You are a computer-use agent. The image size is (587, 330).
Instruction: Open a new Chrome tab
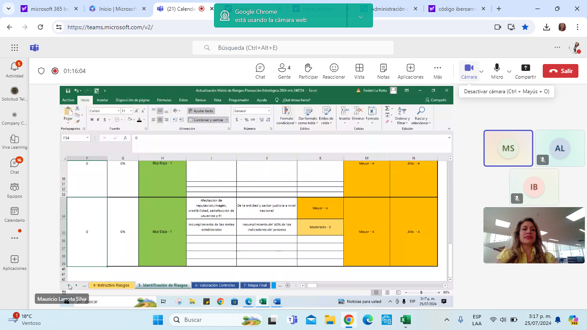click(499, 9)
